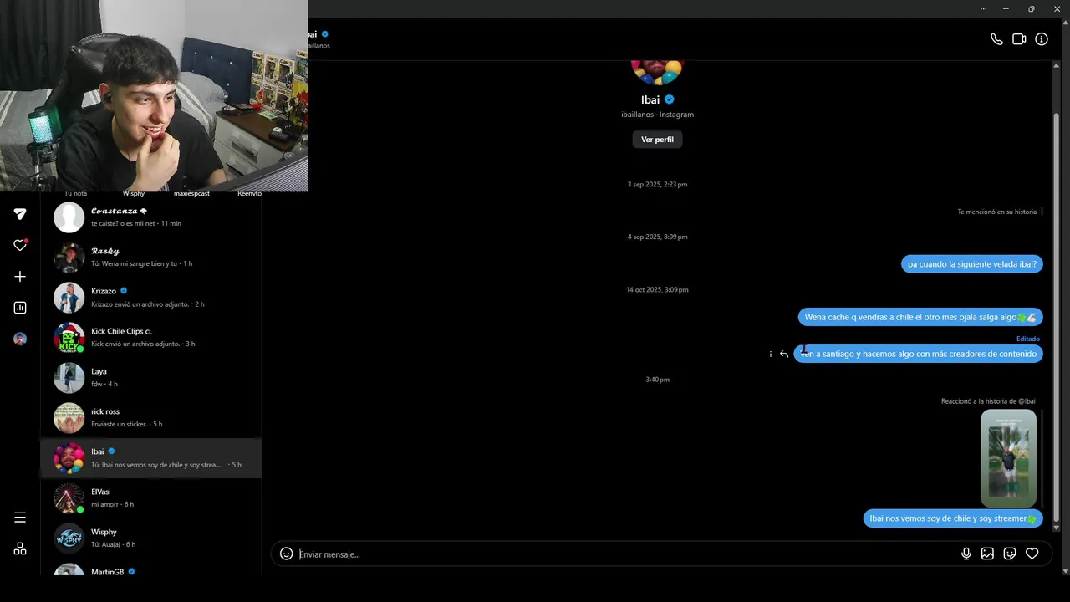
Task: Restore down the application window
Action: click(x=1031, y=8)
